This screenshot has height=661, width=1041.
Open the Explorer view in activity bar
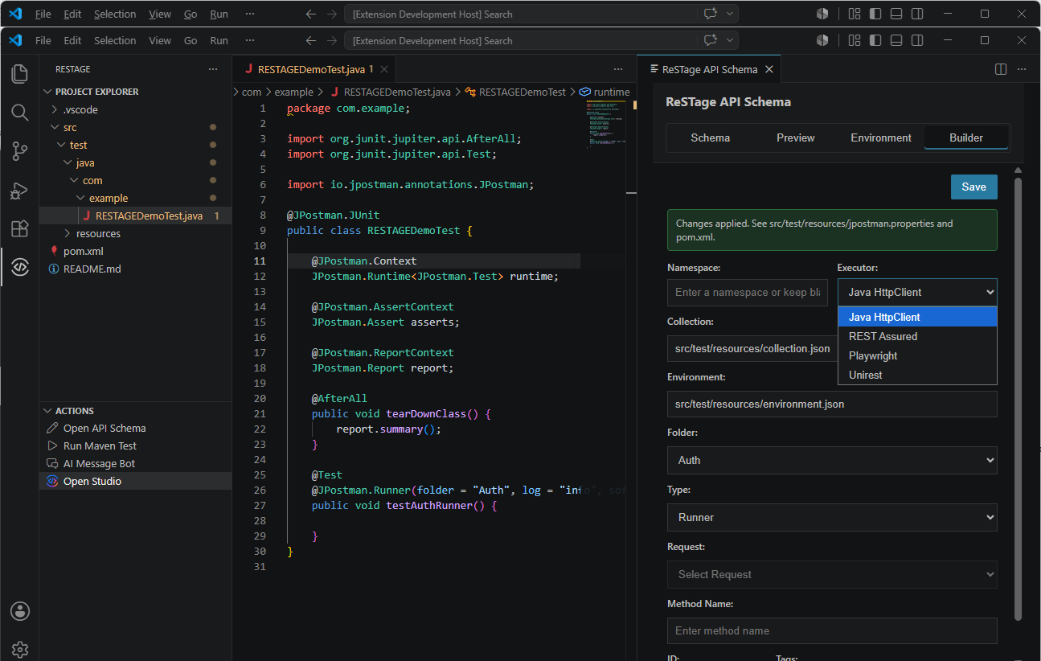point(20,74)
